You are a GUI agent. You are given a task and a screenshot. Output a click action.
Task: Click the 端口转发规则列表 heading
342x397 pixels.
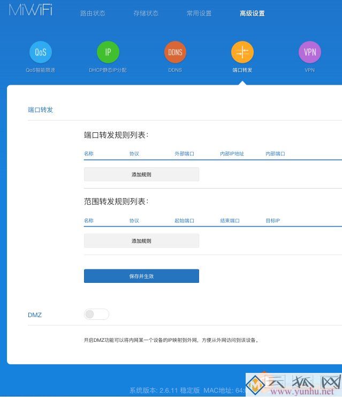[116, 135]
